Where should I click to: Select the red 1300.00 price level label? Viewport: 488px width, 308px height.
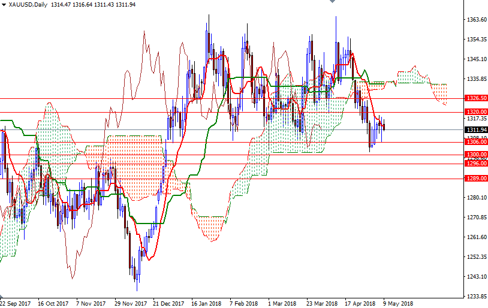point(475,155)
